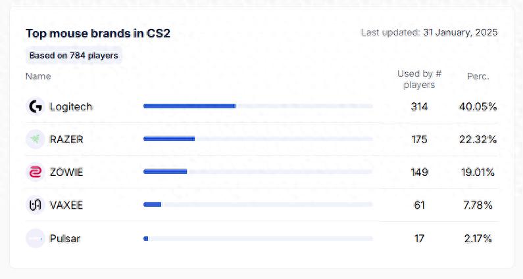Click the Pulsar usage progress bar

pyautogui.click(x=258, y=238)
